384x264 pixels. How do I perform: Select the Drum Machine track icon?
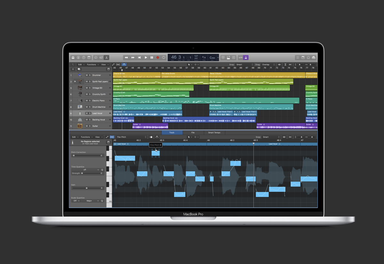(x=80, y=107)
